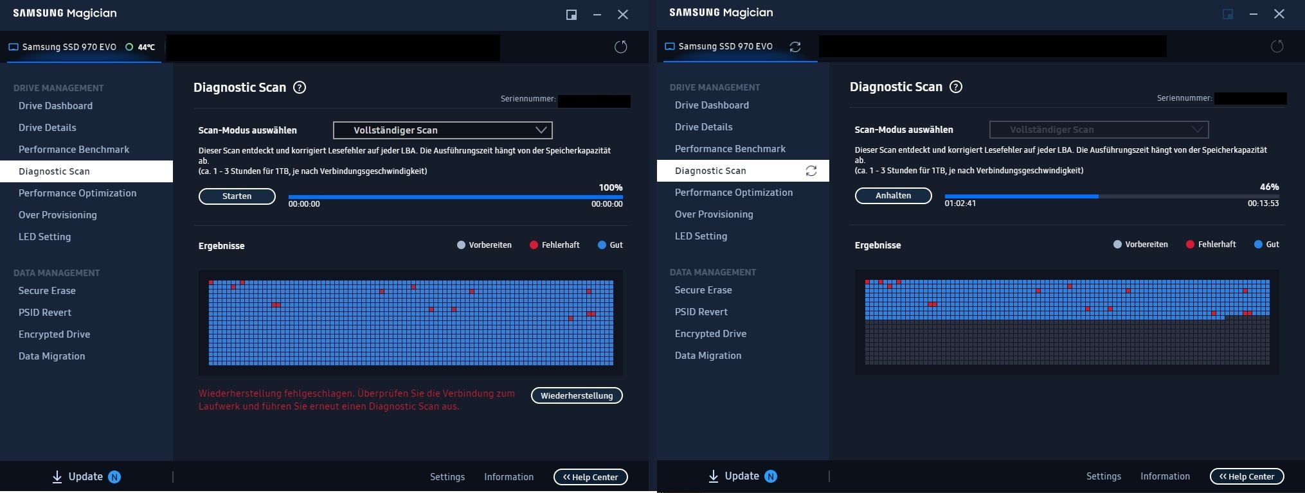This screenshot has height=493, width=1305.
Task: Open Help Center in left window
Action: (591, 477)
